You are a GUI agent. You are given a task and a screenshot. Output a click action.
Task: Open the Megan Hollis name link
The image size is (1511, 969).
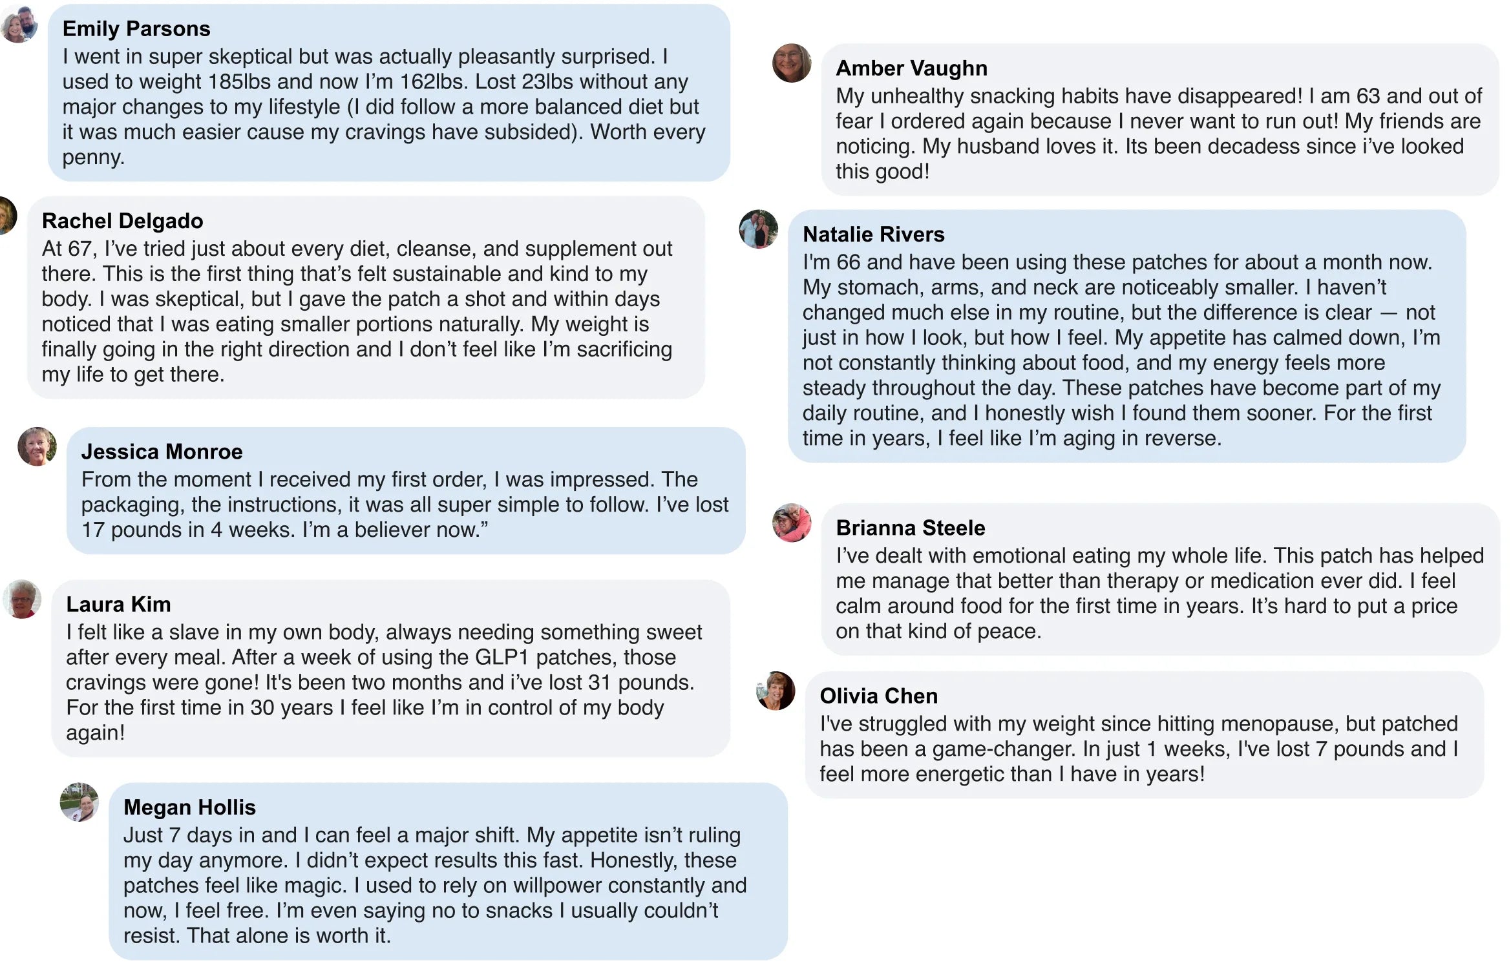[190, 807]
